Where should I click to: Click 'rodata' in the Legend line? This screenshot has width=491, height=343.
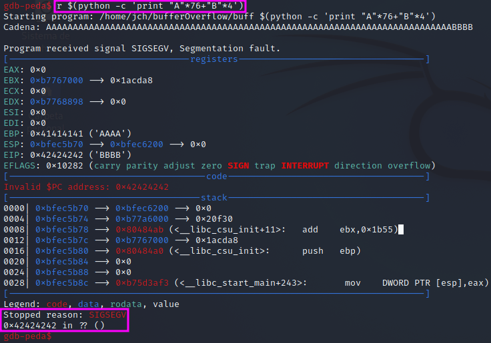(x=126, y=304)
